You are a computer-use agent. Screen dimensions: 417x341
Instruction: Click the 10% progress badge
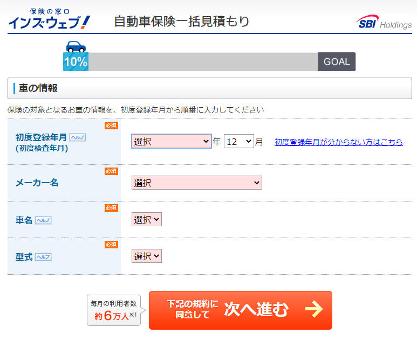[76, 62]
